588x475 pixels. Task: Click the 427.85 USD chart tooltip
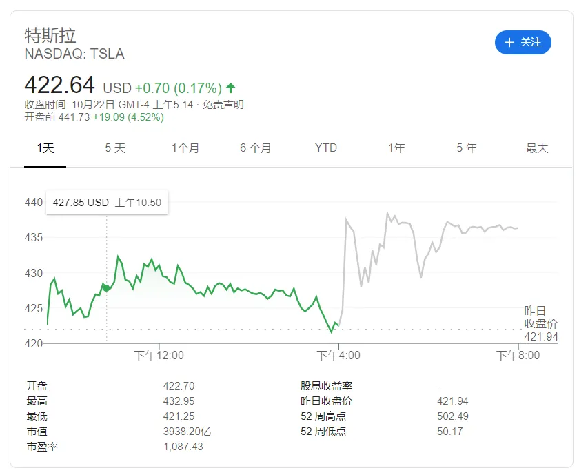107,203
